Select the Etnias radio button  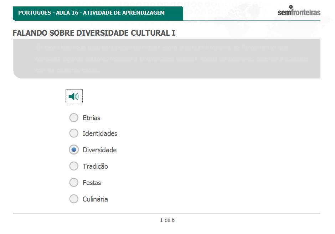click(74, 118)
